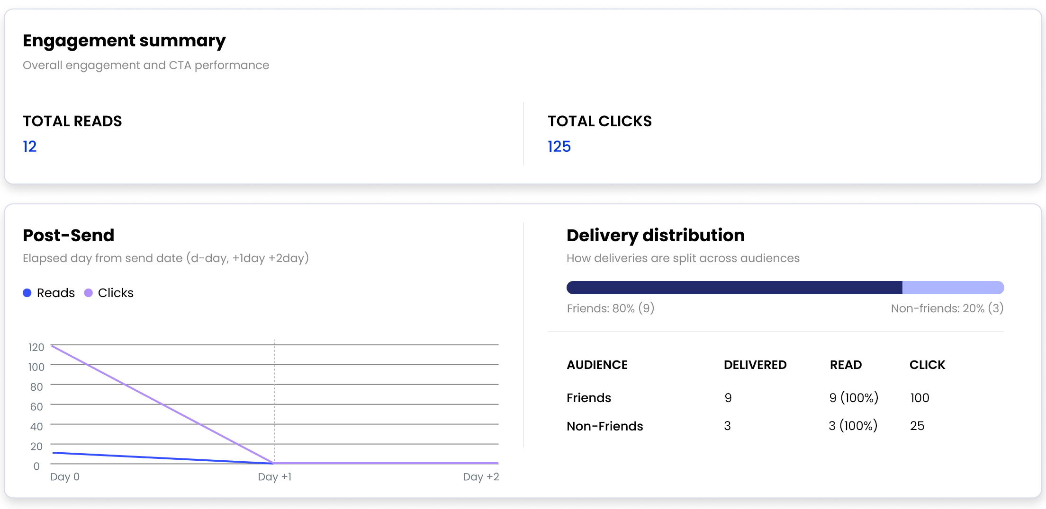Toggle the Reads series legend label
The height and width of the screenshot is (509, 1046).
[x=55, y=293]
